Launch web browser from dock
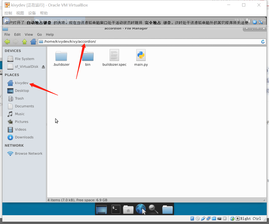This screenshot has height=224, width=269. point(141,209)
